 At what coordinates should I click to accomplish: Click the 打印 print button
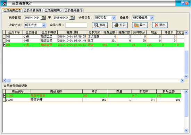coord(120,25)
